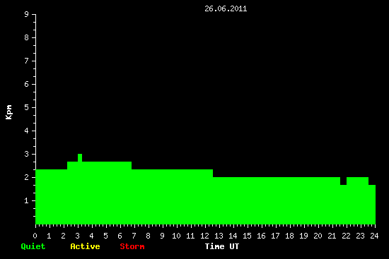Click the Quiet legend label
Image resolution: width=389 pixels, height=259 pixels.
[33, 246]
